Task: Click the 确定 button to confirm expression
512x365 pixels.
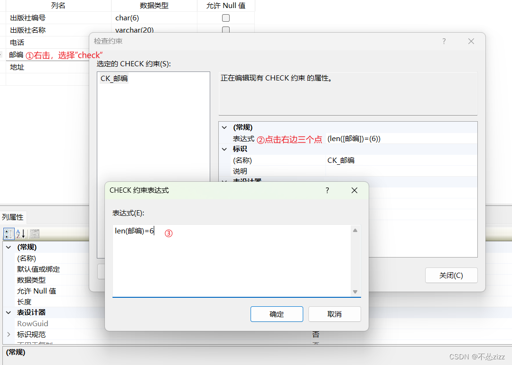Action: click(277, 314)
